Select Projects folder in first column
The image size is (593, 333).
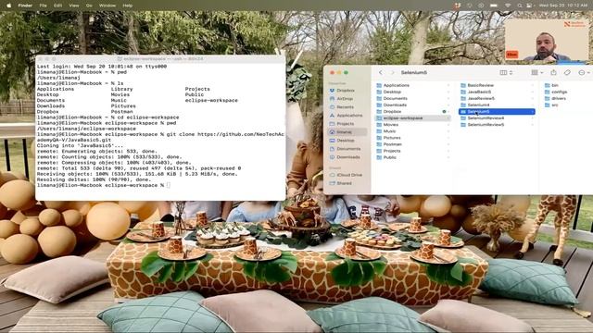[x=413, y=151]
